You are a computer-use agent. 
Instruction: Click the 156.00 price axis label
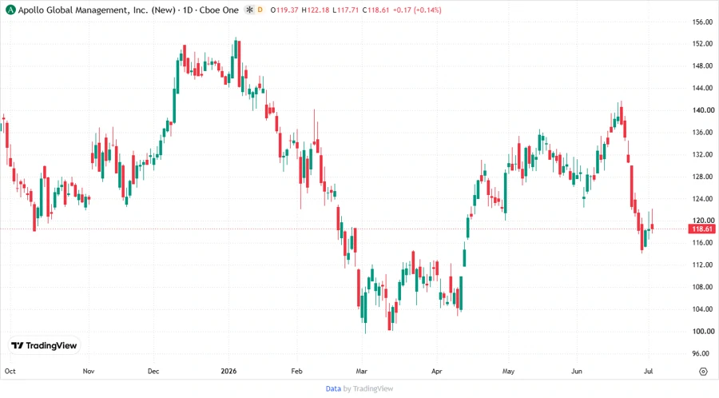[702, 22]
